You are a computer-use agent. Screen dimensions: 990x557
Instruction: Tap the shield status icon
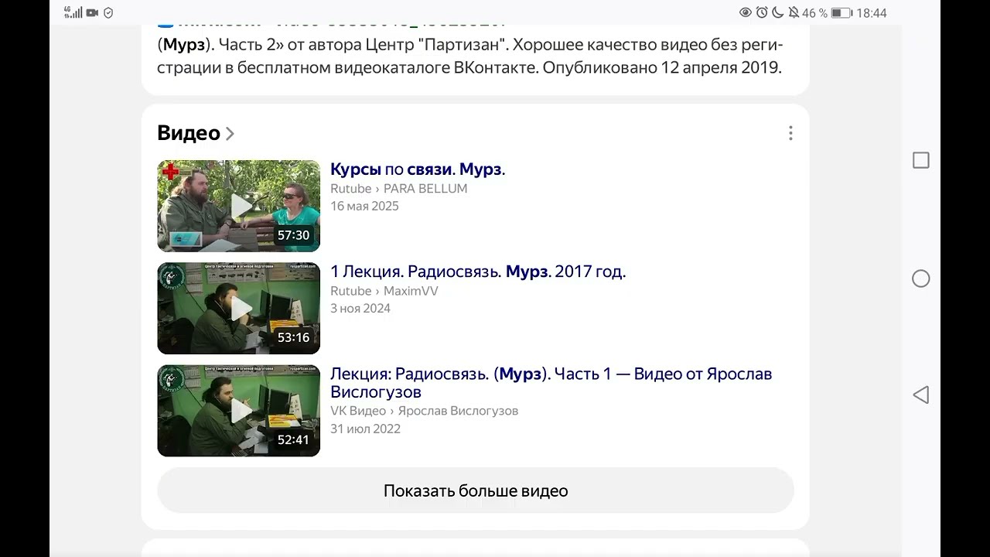(x=108, y=13)
